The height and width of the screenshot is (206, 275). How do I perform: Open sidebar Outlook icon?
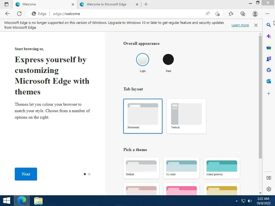coord(269,81)
